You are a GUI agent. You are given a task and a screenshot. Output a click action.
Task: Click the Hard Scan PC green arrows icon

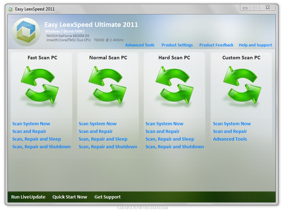tap(174, 85)
